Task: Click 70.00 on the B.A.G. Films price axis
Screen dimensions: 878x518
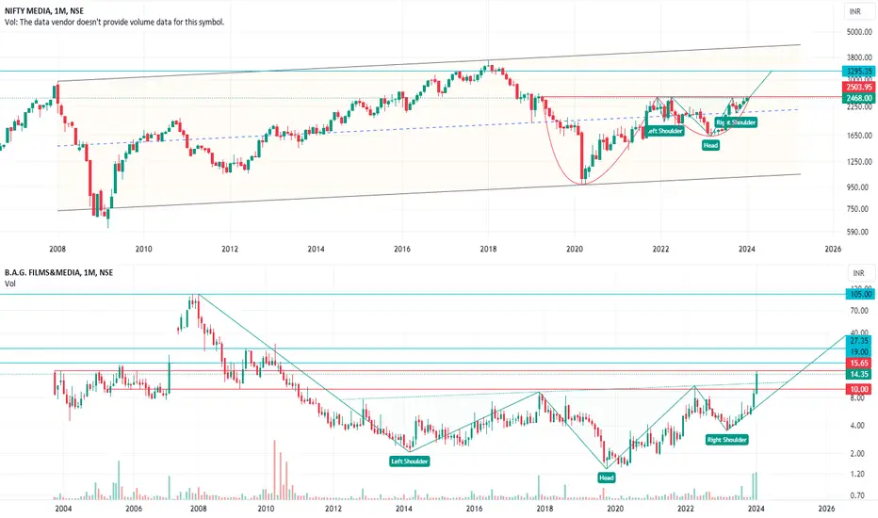Action: tap(859, 310)
